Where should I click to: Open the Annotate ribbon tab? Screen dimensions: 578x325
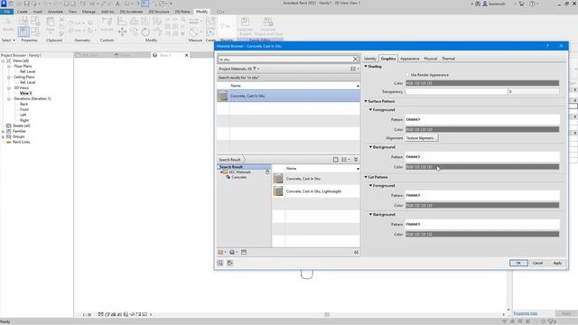click(55, 12)
